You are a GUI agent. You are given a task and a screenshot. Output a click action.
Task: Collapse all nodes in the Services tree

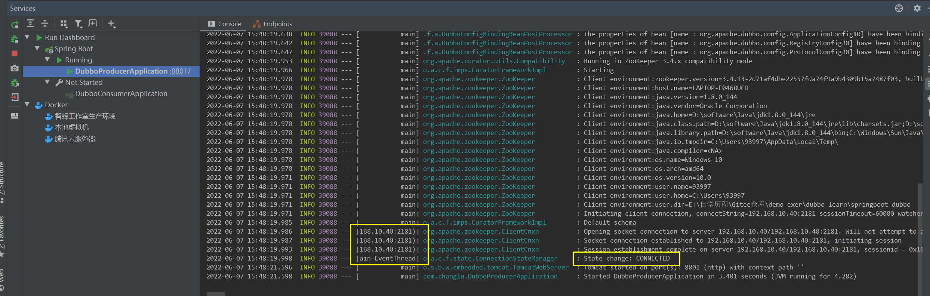tap(45, 24)
